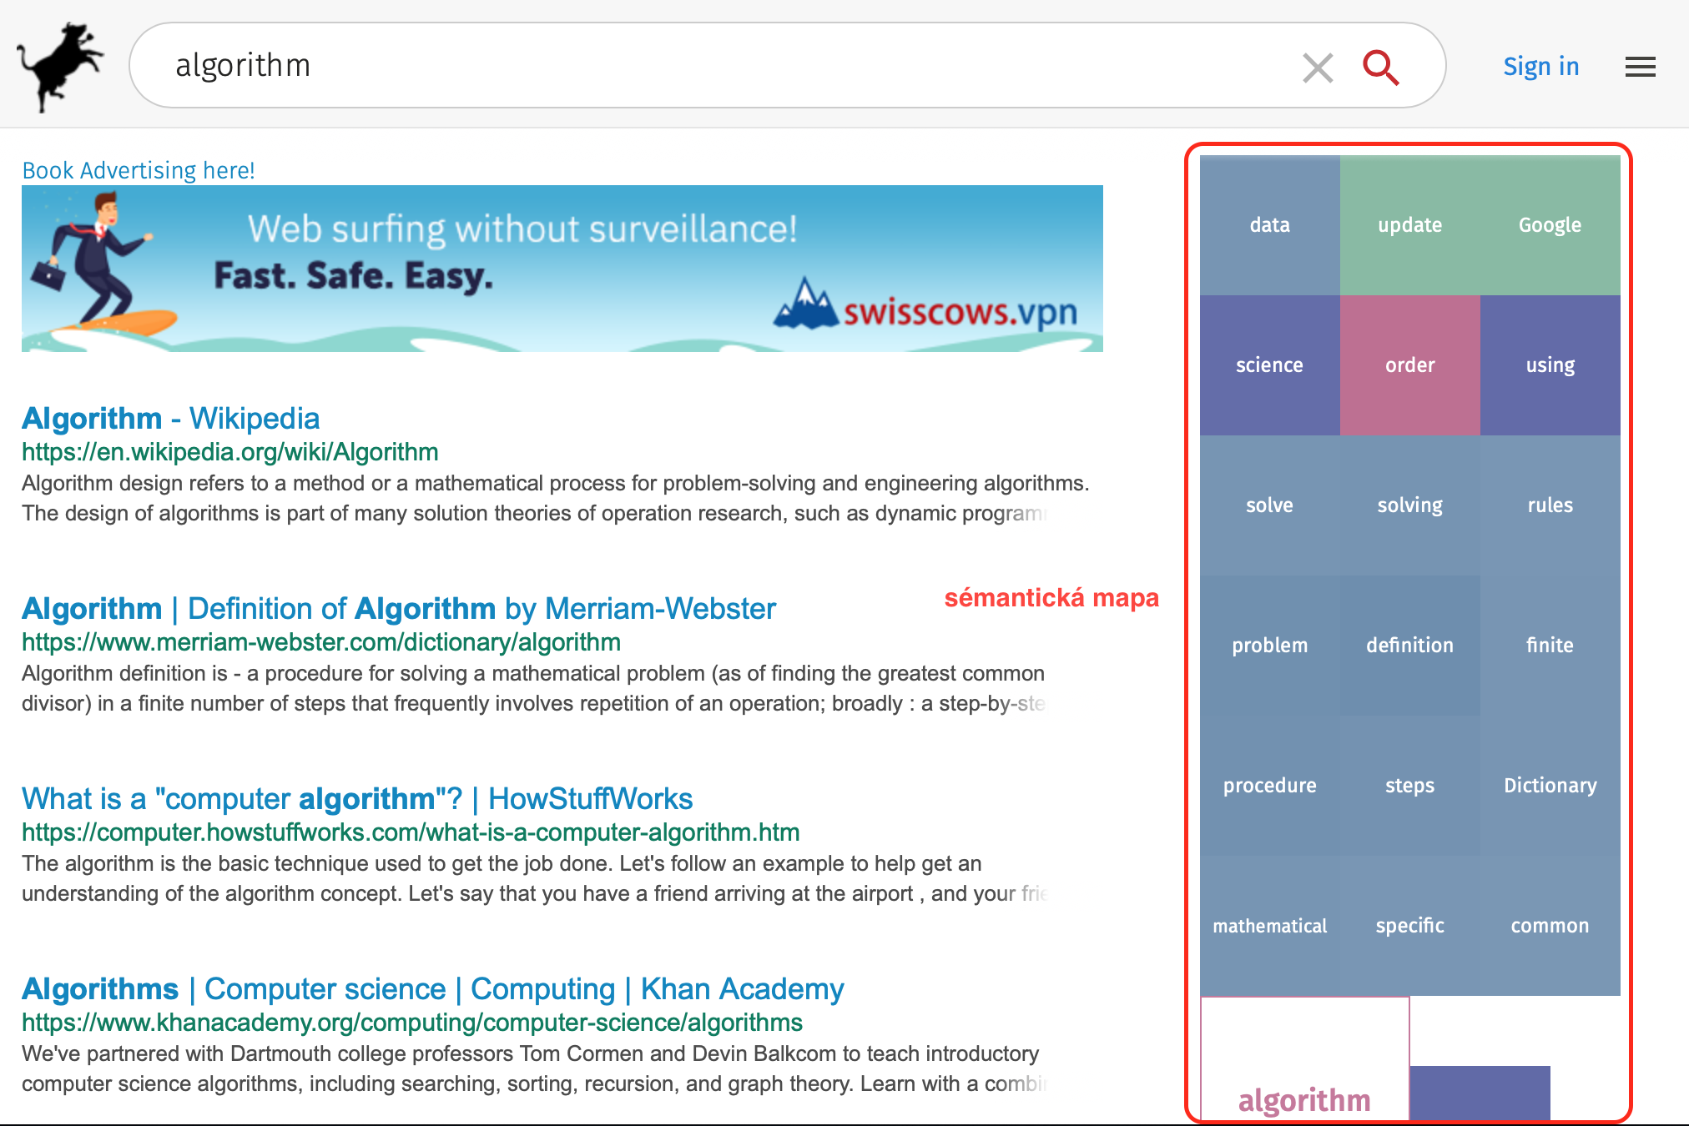Click the swisscows.vpn banner ad
1689x1126 pixels.
tap(562, 269)
